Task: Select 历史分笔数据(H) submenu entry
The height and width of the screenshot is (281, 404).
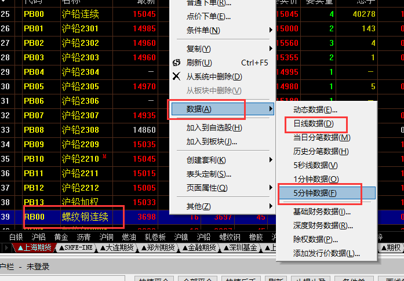Action: pyautogui.click(x=321, y=151)
